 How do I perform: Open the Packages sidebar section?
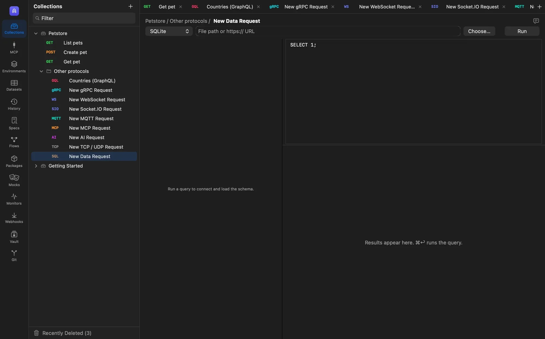14,161
